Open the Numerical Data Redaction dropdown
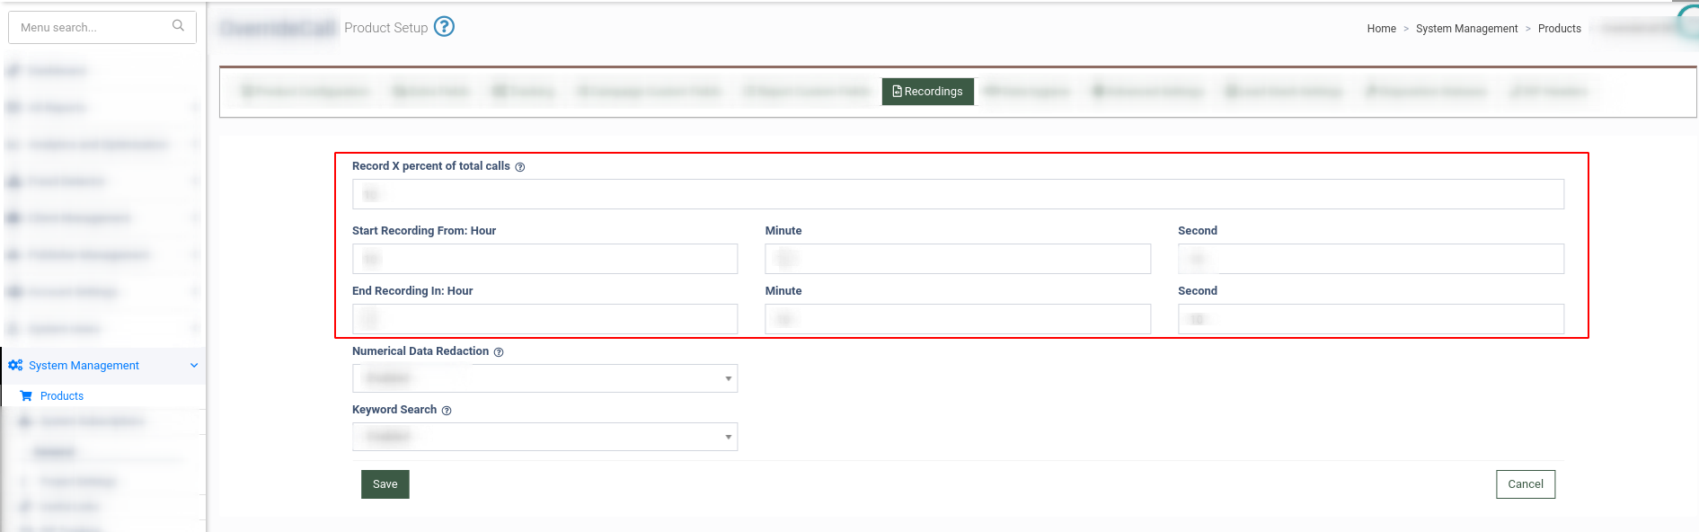This screenshot has width=1699, height=532. coord(544,378)
